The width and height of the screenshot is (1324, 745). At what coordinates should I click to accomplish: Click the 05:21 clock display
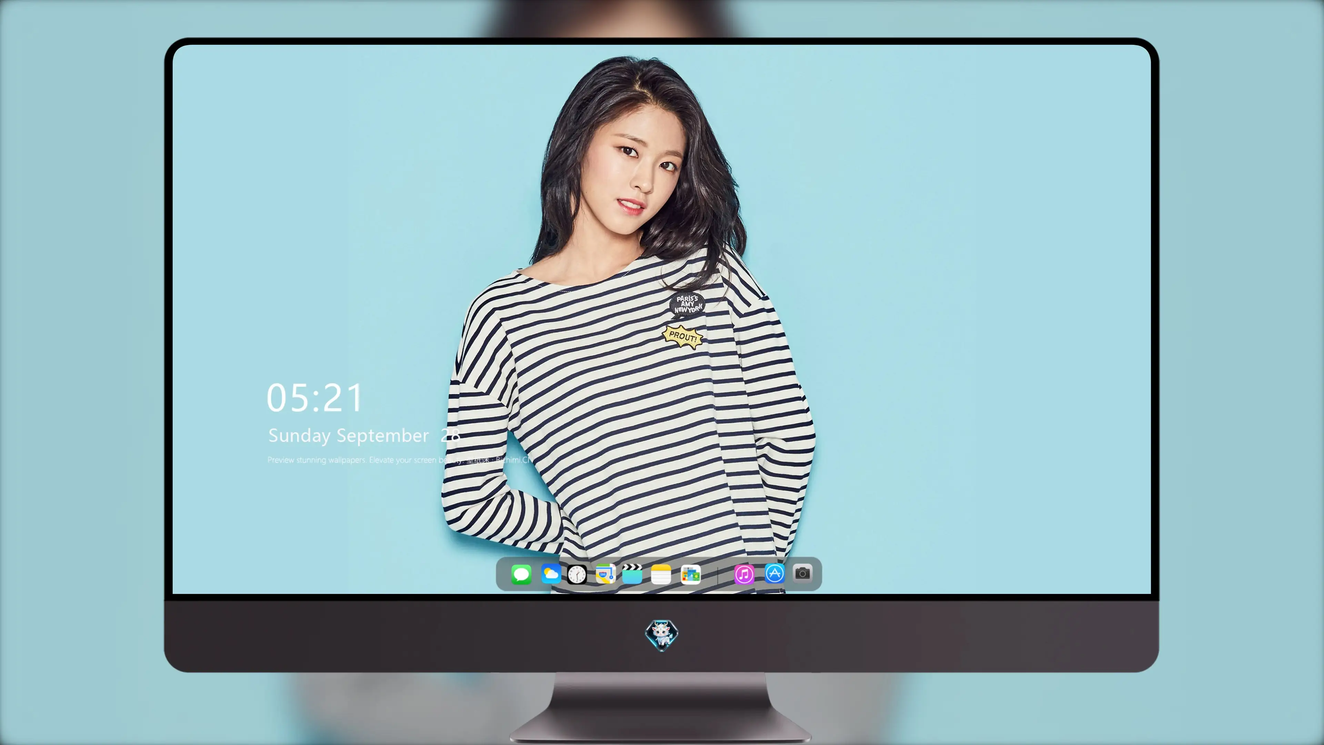[314, 398]
